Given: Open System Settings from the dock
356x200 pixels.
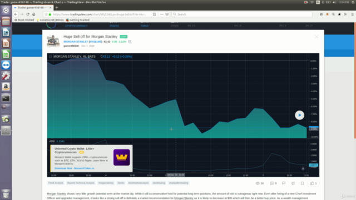Looking at the screenshot, I should pos(6,76).
